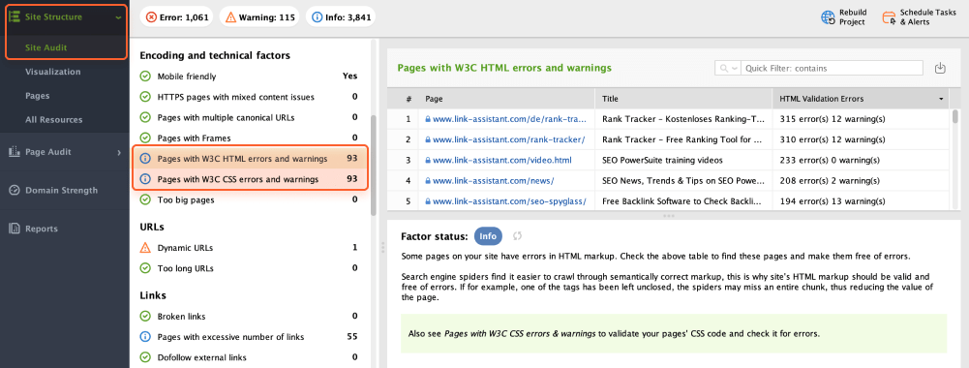Open the link-assistant.com/seo-spyglass/ page link
The height and width of the screenshot is (368, 969).
point(508,201)
